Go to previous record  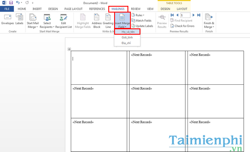point(177,15)
